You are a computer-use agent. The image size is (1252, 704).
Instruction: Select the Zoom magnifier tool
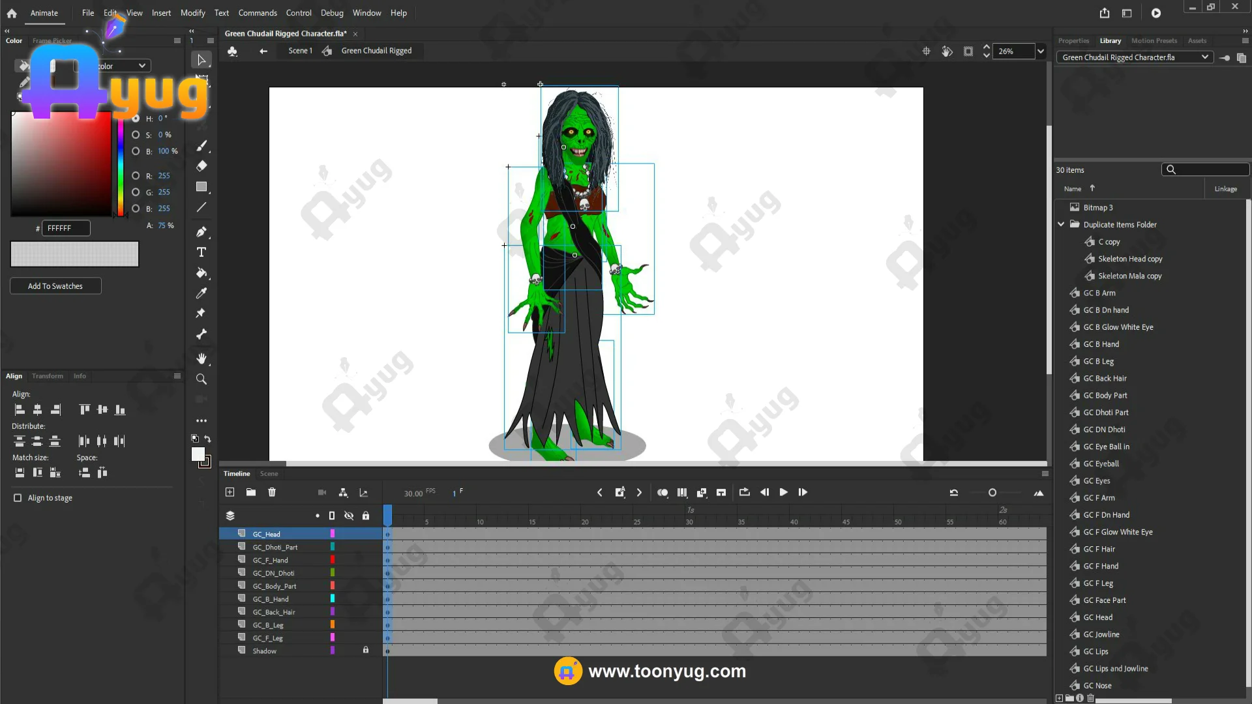point(201,379)
